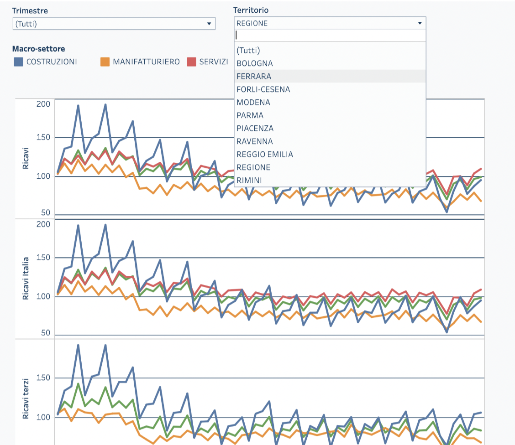Select RIMINI from the list
Screen dimensions: 515x445
pyautogui.click(x=330, y=181)
